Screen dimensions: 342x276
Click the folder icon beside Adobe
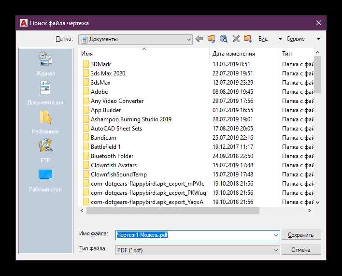point(86,92)
